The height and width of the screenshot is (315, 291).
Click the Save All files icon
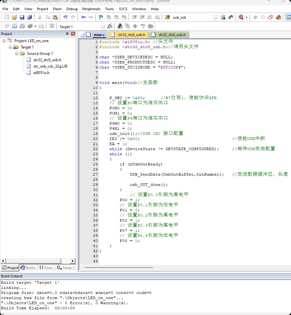click(x=30, y=17)
